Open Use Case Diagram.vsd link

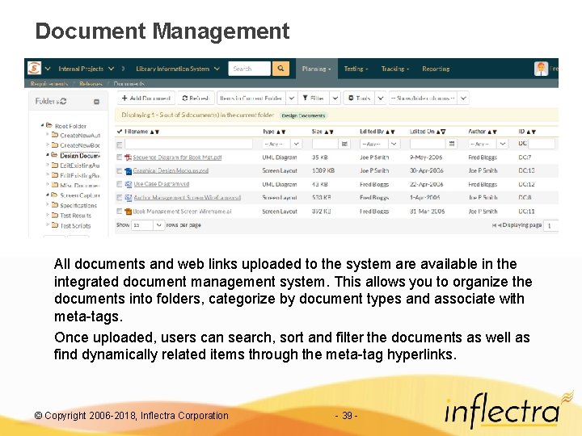161,184
